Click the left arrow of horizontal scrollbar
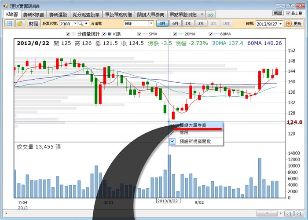308x220 pixels. point(6,213)
